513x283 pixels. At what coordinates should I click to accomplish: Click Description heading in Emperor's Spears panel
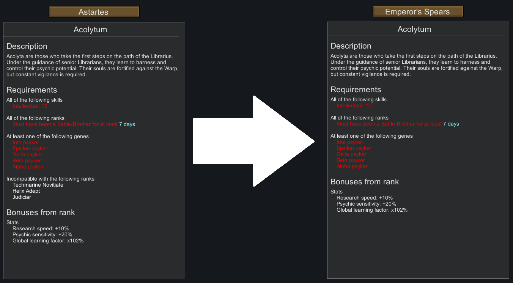pos(351,46)
